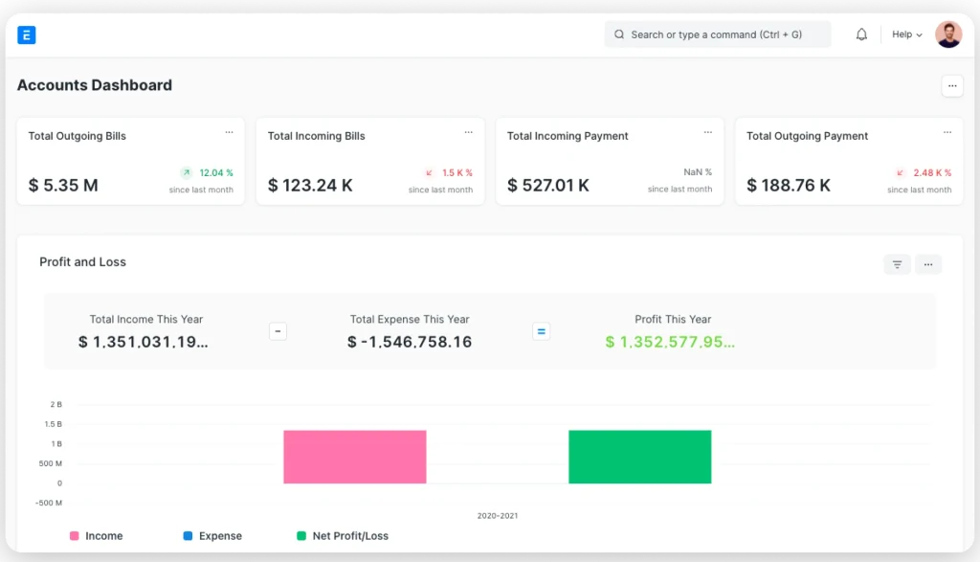Screen dimensions: 980x562
Task: Open Profit and Loss chart options menu
Action: 927,264
